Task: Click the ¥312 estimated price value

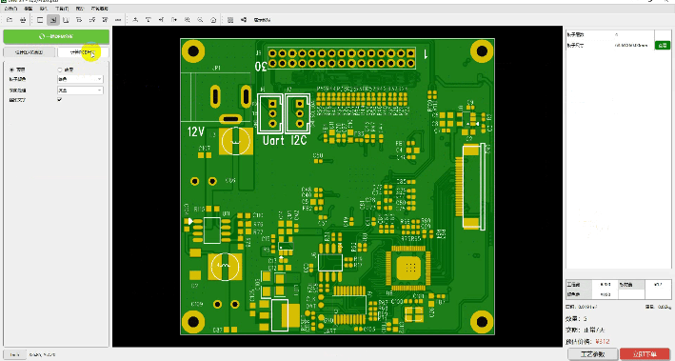Action: (603, 342)
